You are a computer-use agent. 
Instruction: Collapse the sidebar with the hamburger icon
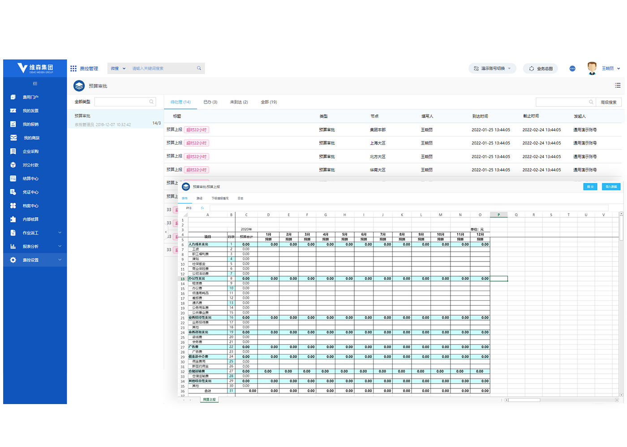tap(35, 84)
